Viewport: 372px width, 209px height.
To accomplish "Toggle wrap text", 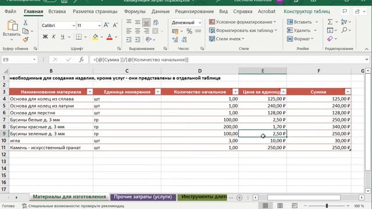I will tap(156, 23).
